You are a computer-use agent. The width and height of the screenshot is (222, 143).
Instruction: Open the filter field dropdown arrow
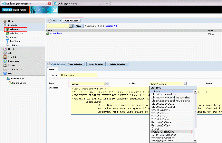click(x=71, y=26)
